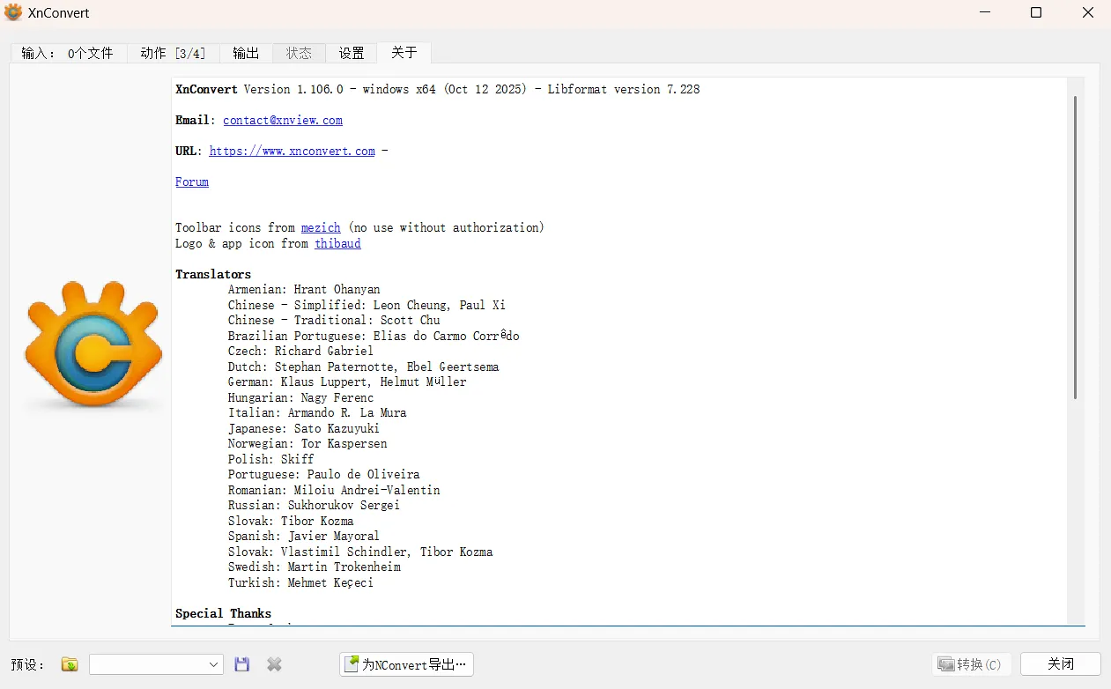Save the current preset with floppy icon
This screenshot has width=1111, height=689.
click(x=241, y=664)
